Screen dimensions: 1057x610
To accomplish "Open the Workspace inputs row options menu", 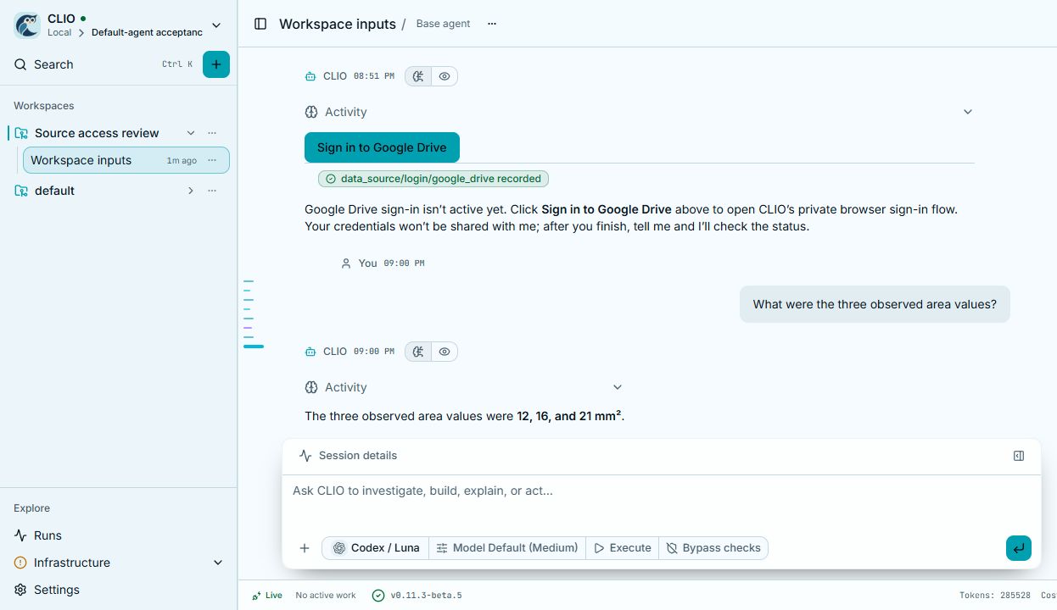I will [212, 160].
